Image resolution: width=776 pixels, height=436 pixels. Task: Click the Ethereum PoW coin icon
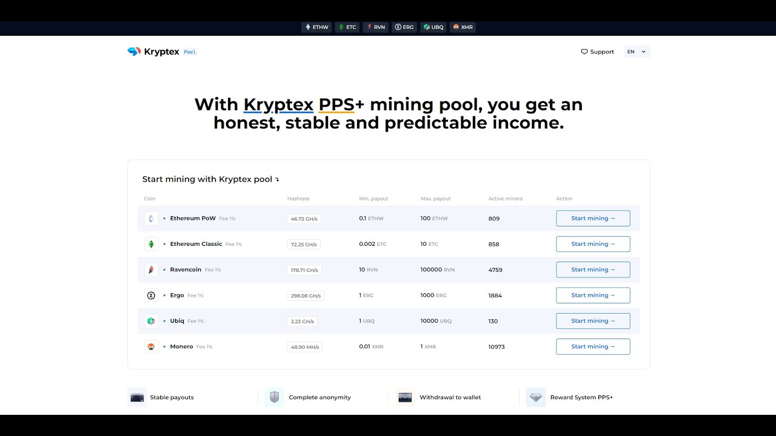click(151, 219)
